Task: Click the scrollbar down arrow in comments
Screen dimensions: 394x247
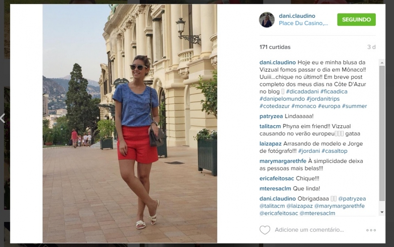Action: [382, 212]
